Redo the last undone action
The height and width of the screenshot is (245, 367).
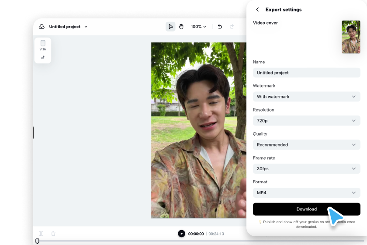pos(232,27)
